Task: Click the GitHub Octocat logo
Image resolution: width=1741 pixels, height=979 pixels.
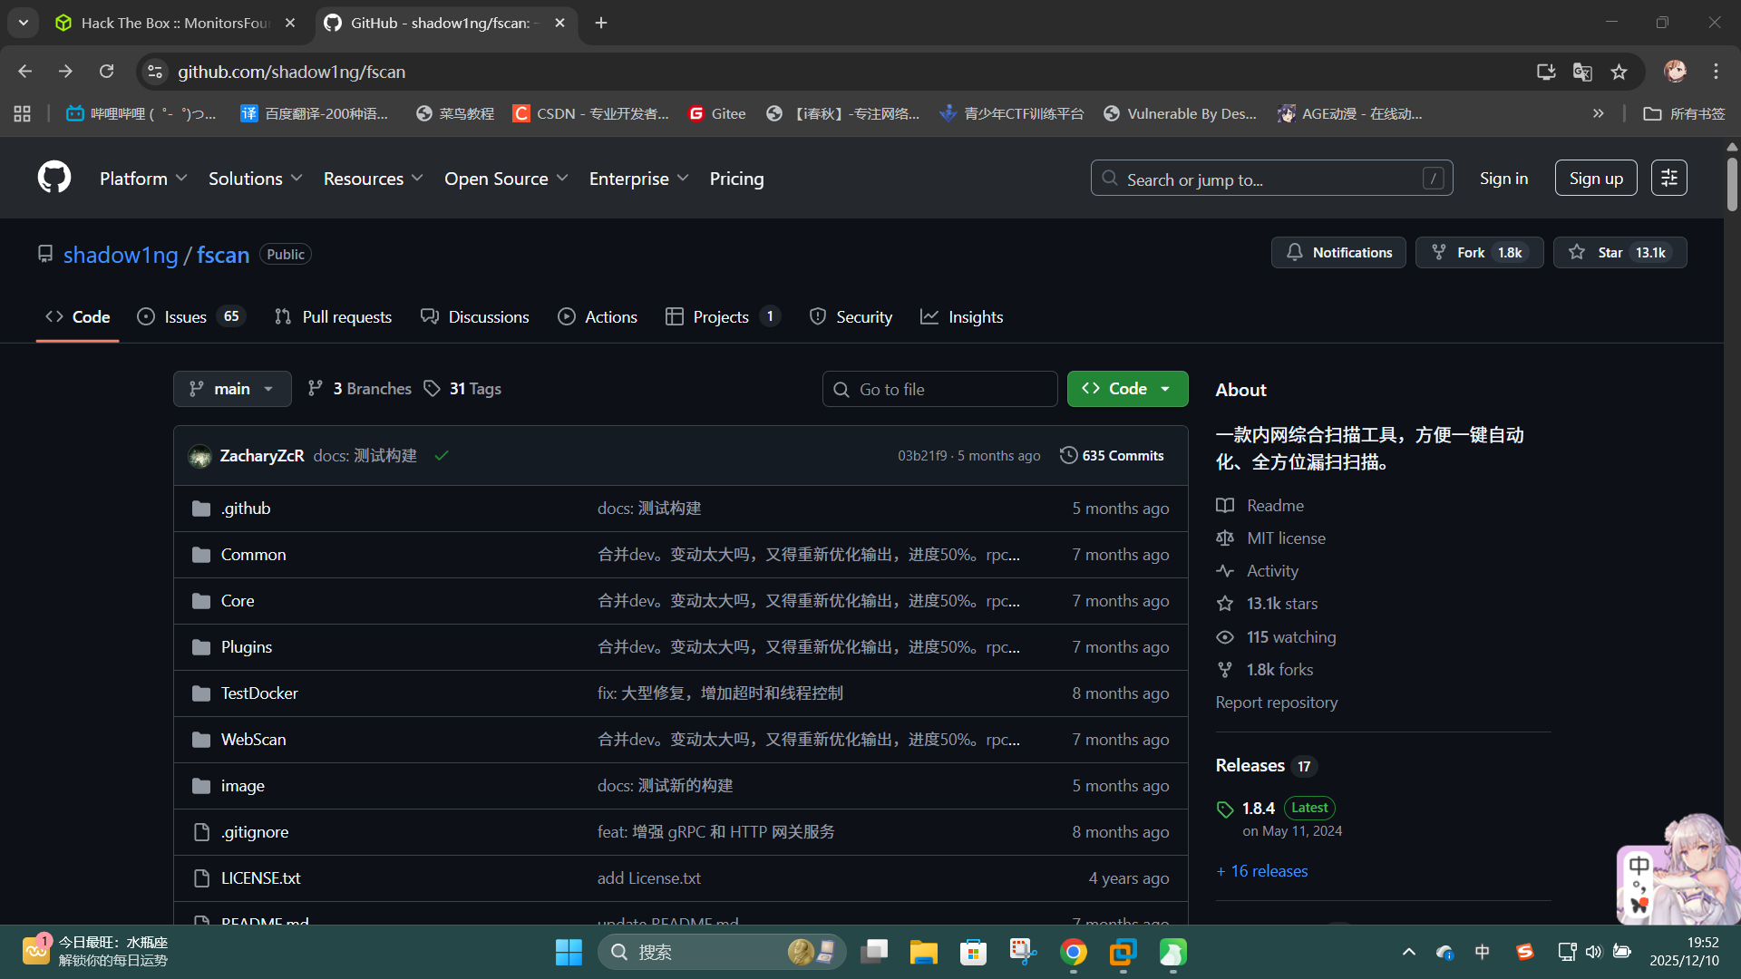Action: coord(54,178)
